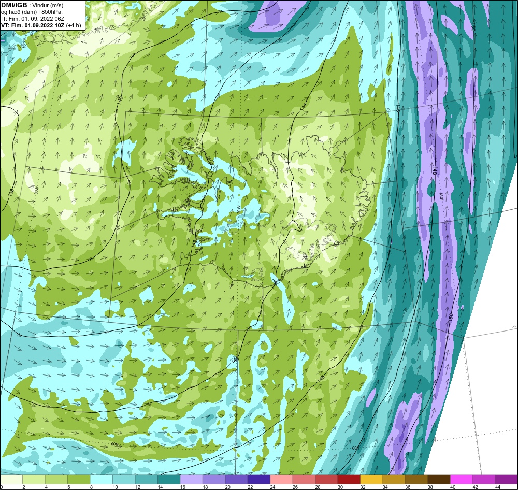Click the DMI/IGB title text

pos(14,5)
